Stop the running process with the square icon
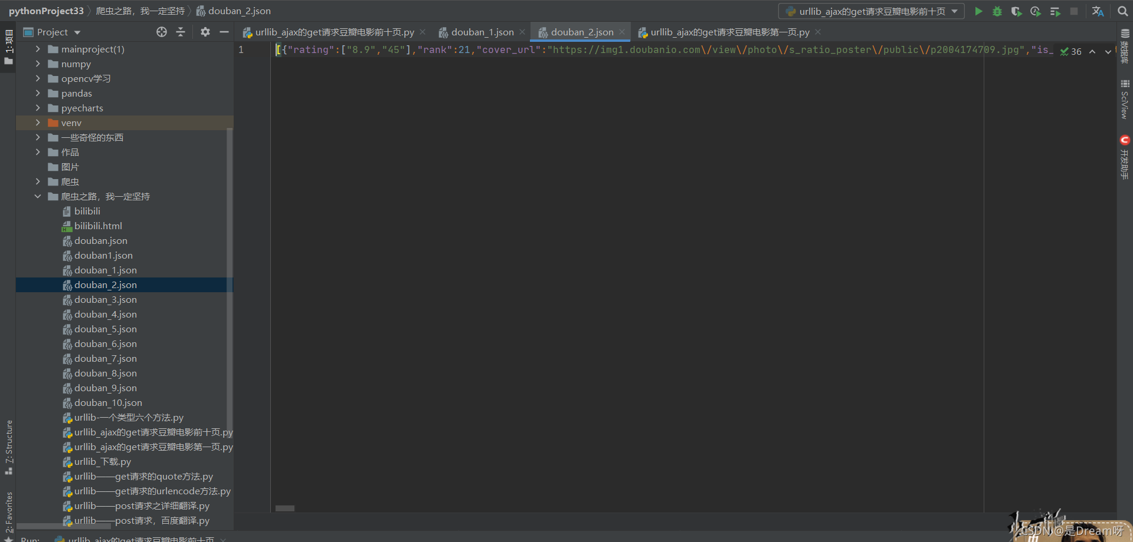 pos(1074,11)
